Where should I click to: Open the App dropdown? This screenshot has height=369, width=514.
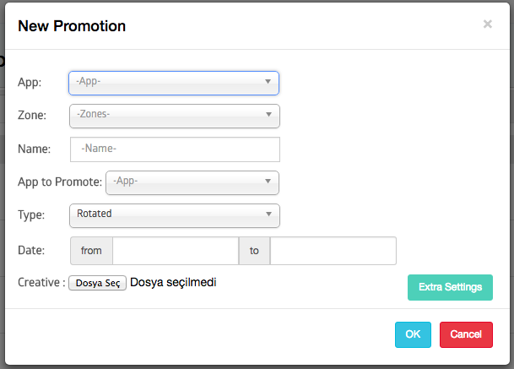pyautogui.click(x=174, y=83)
